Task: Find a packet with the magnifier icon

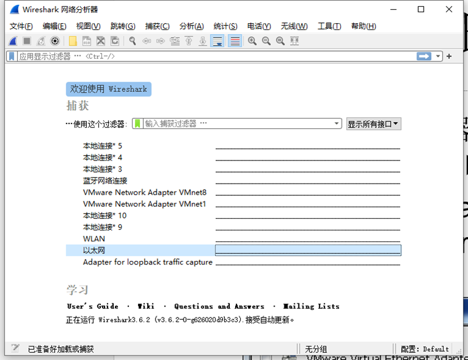Action: 132,41
